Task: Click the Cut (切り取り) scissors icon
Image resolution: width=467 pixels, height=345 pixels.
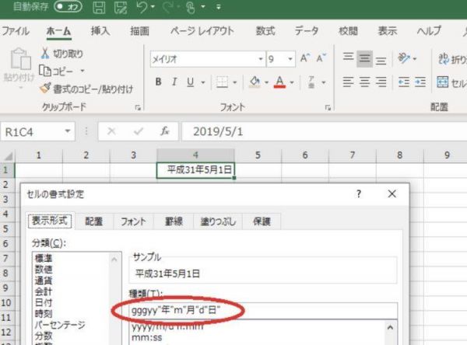Action: pyautogui.click(x=46, y=54)
